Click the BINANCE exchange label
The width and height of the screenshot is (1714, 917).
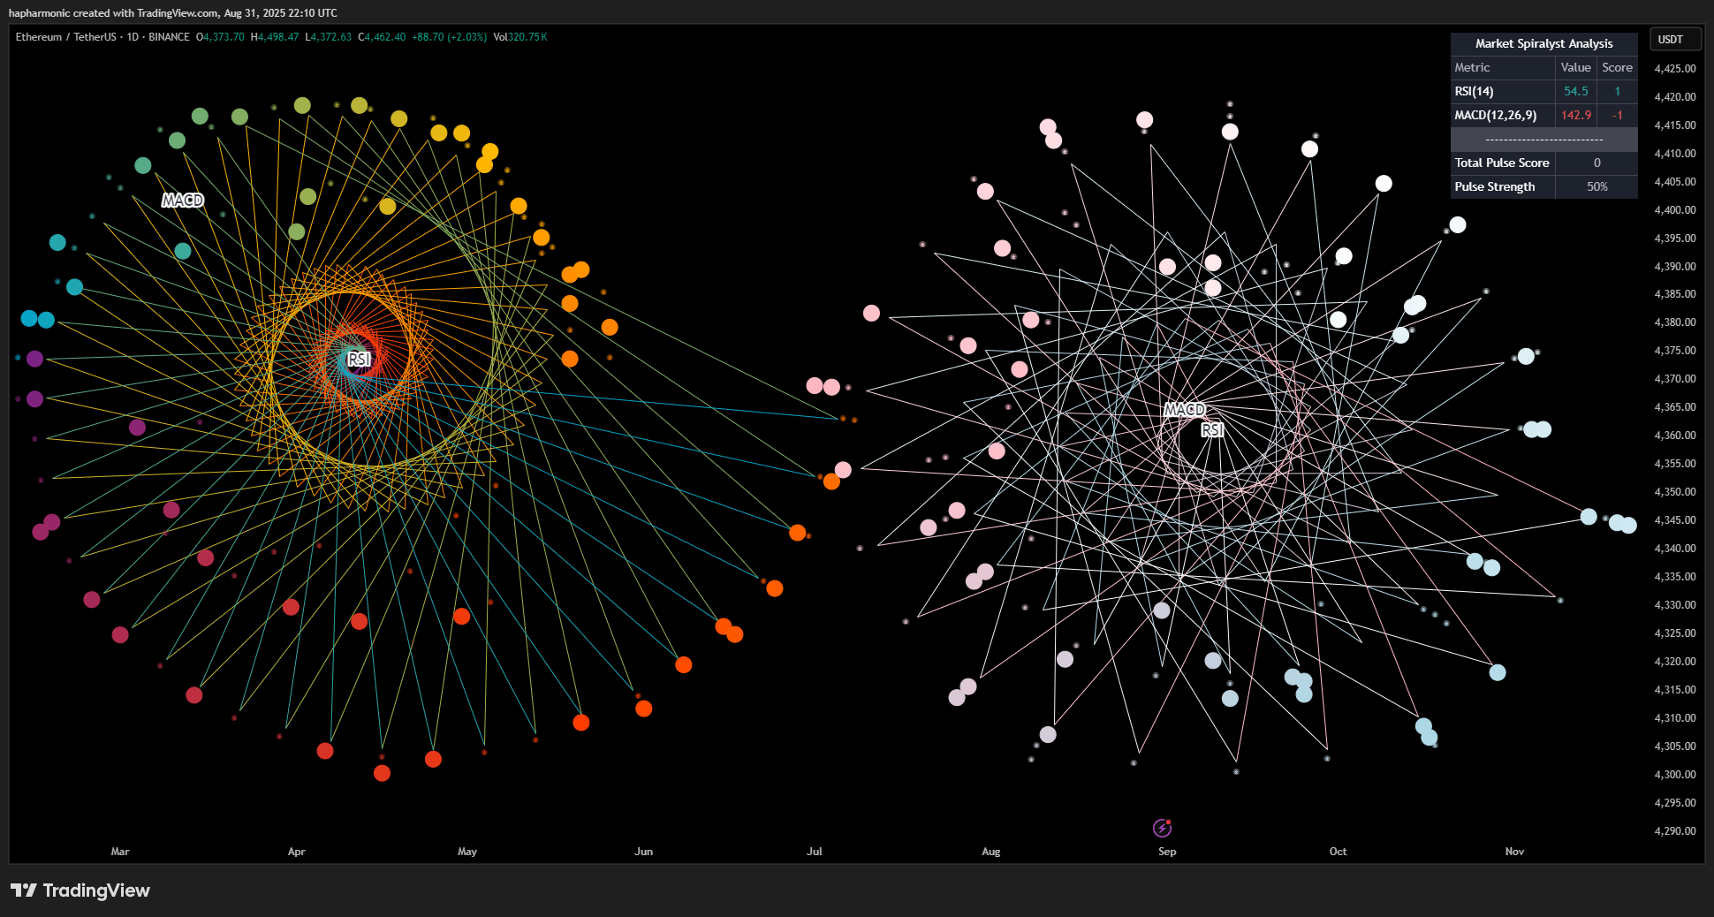pos(169,37)
